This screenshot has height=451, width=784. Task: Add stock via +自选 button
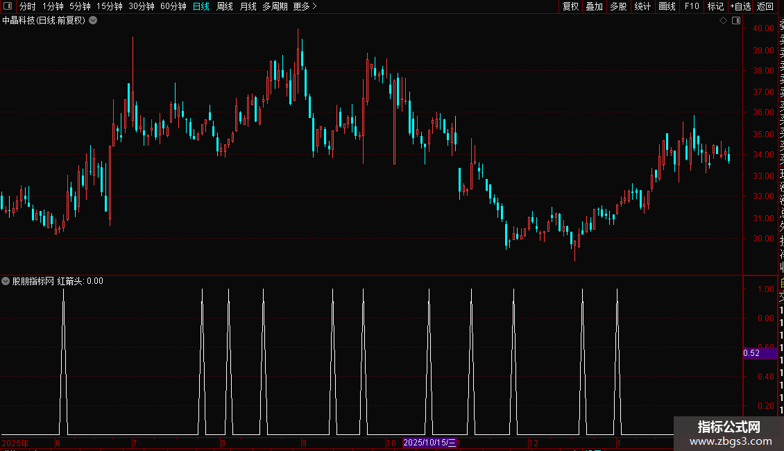(740, 6)
